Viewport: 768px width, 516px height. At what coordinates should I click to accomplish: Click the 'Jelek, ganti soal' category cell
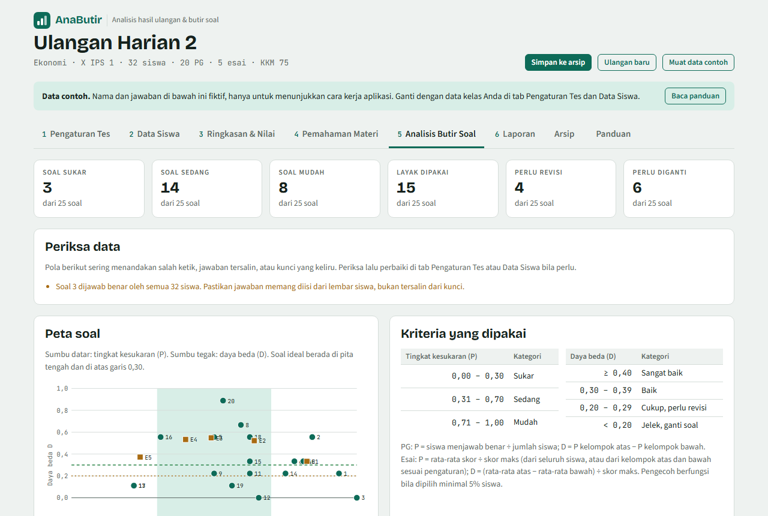680,425
